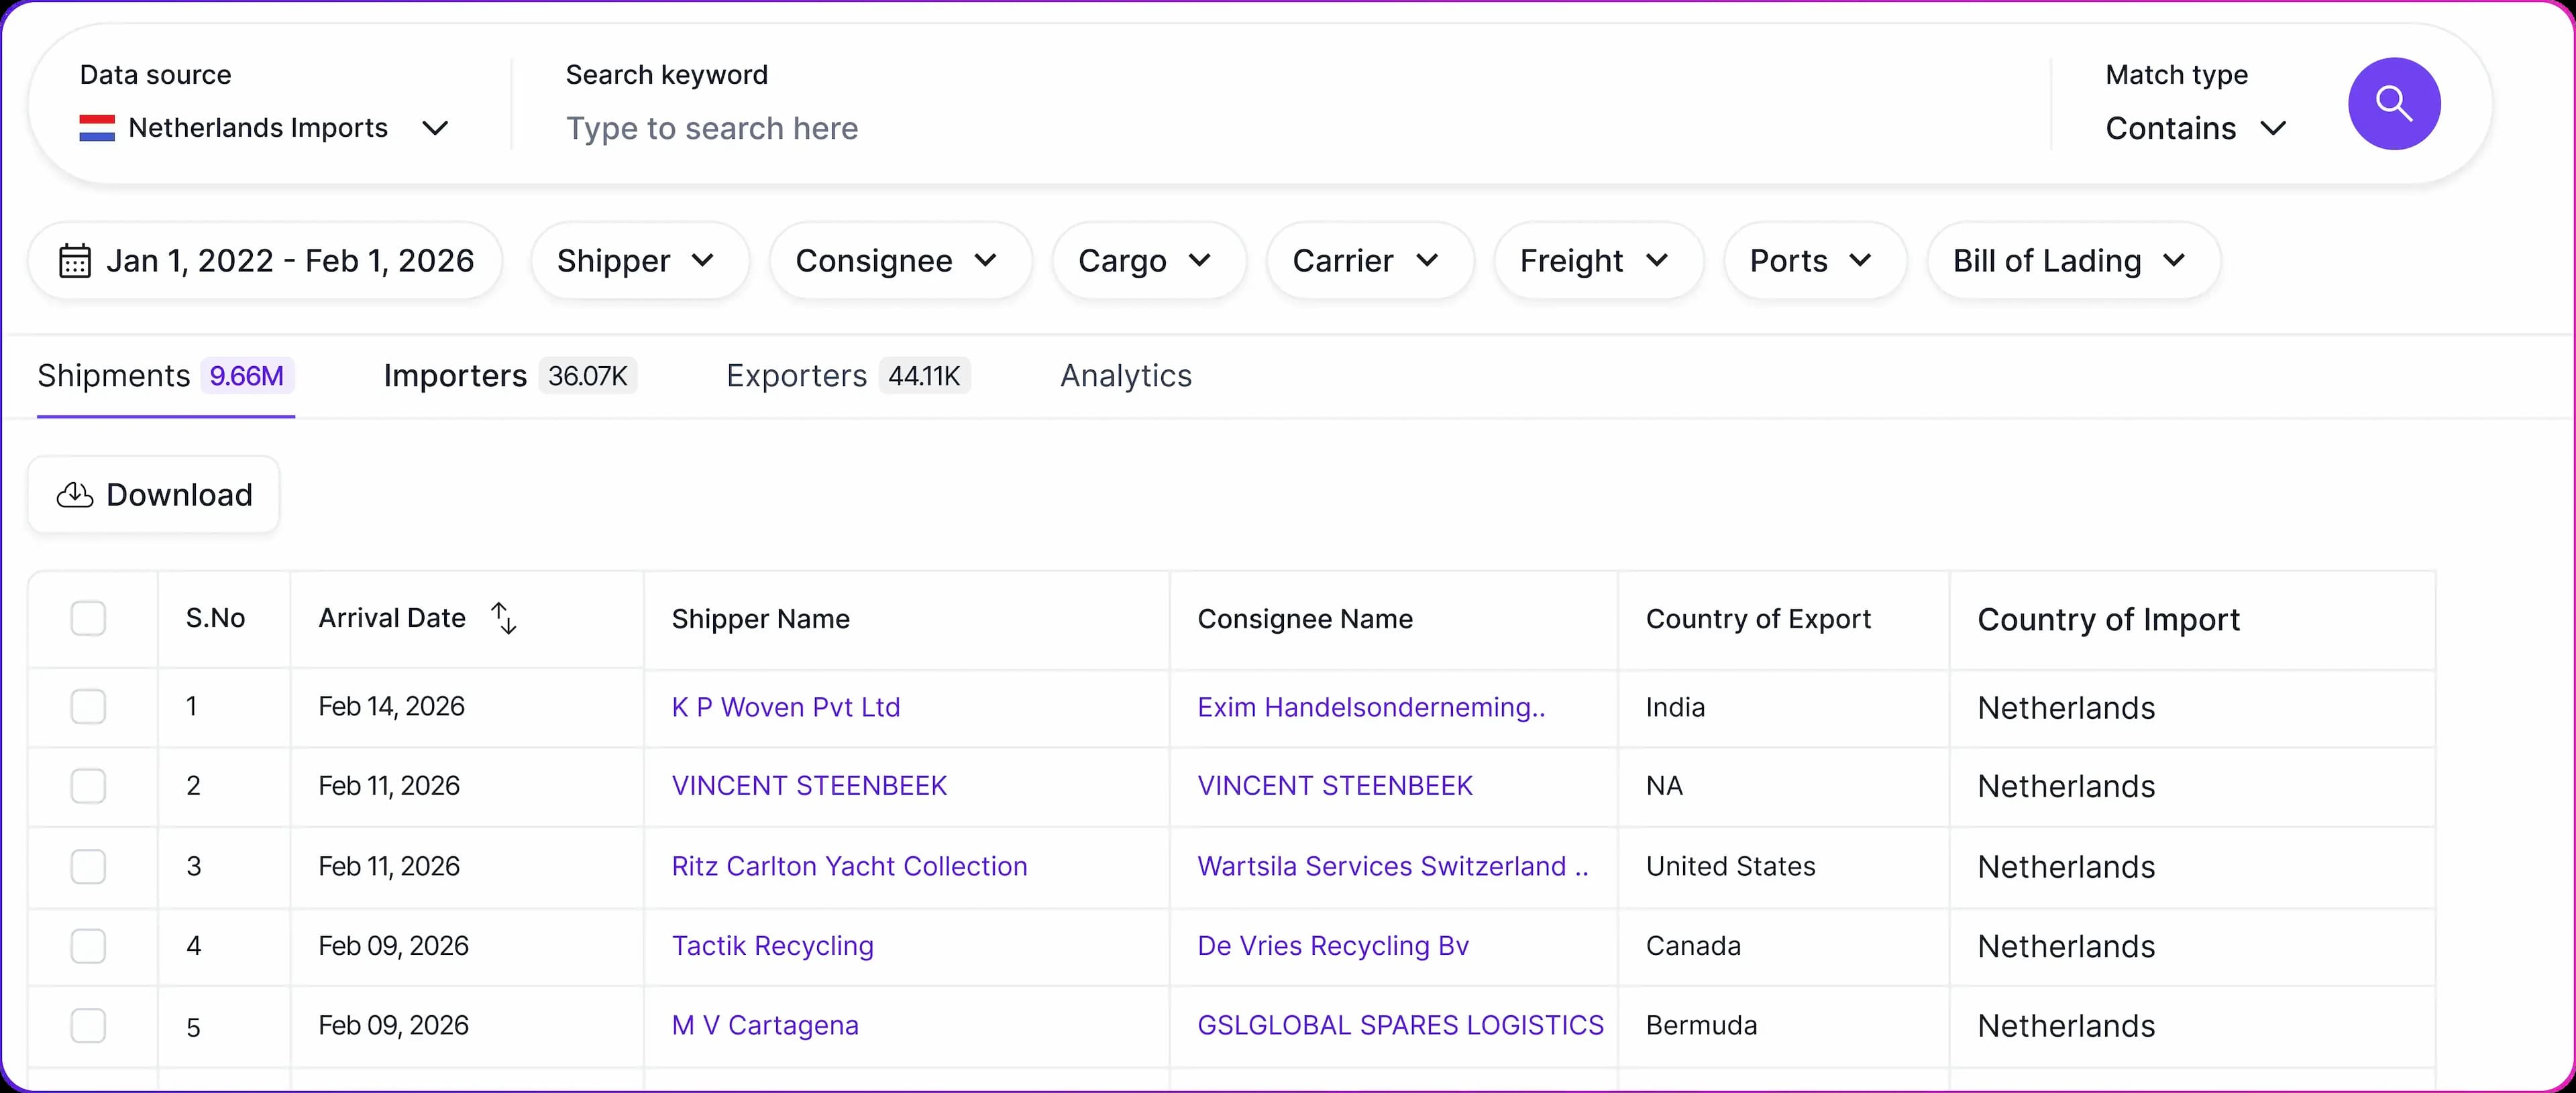This screenshot has width=2576, height=1093.
Task: Open K P Woven Pvt Ltd link
Action: pyautogui.click(x=785, y=707)
